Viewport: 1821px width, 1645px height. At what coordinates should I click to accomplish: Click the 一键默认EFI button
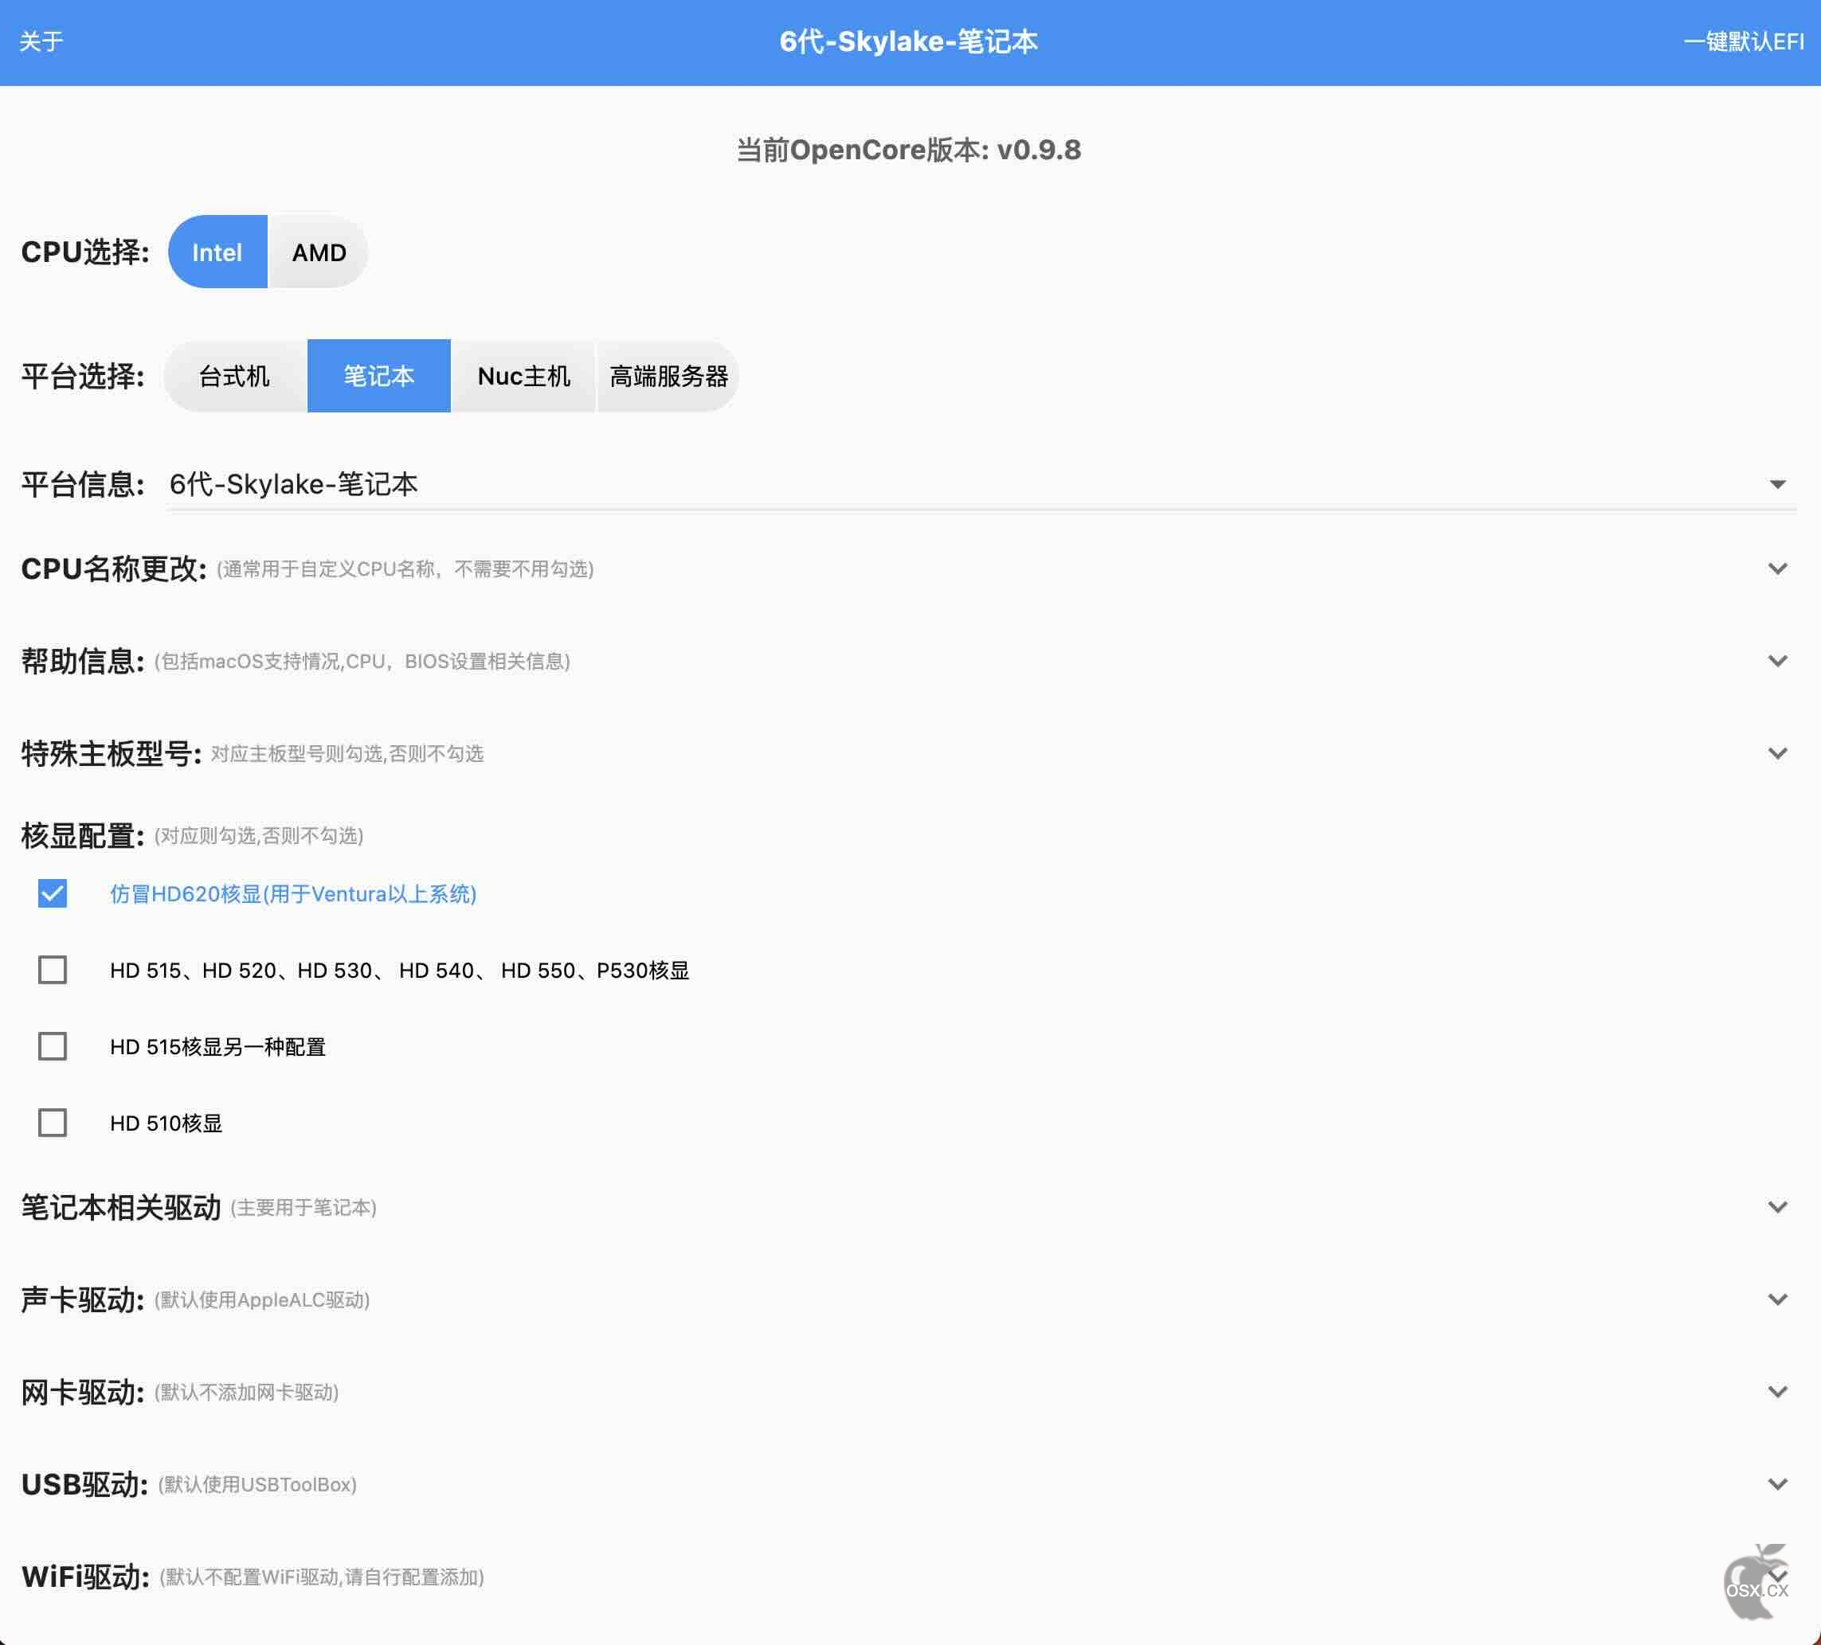(1743, 41)
